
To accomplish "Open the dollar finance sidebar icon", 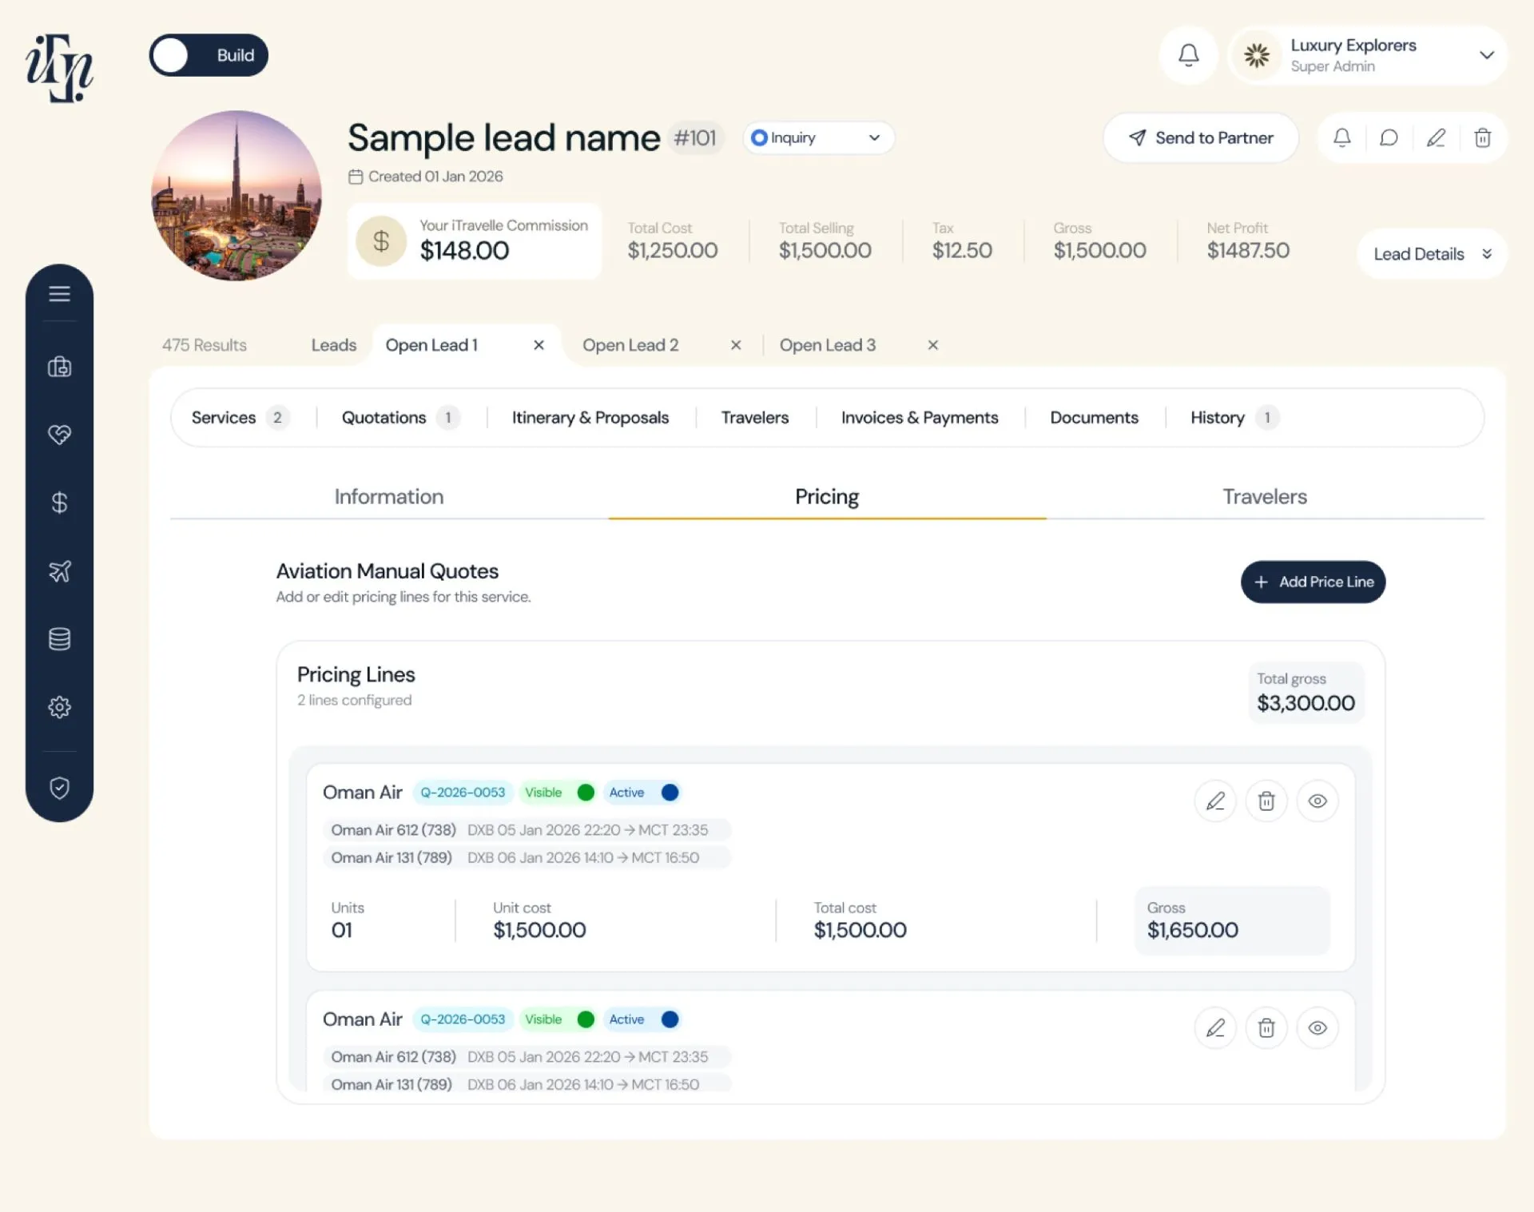I will pyautogui.click(x=59, y=503).
